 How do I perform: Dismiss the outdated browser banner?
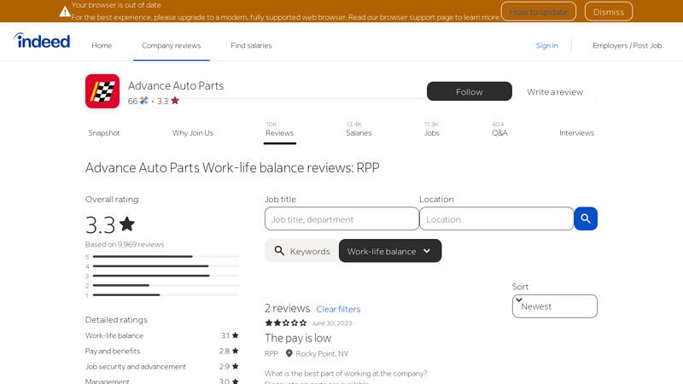pyautogui.click(x=609, y=12)
